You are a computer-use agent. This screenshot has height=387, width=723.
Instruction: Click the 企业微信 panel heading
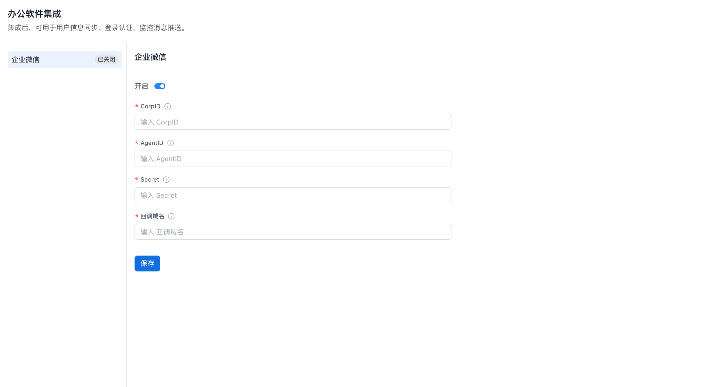150,57
